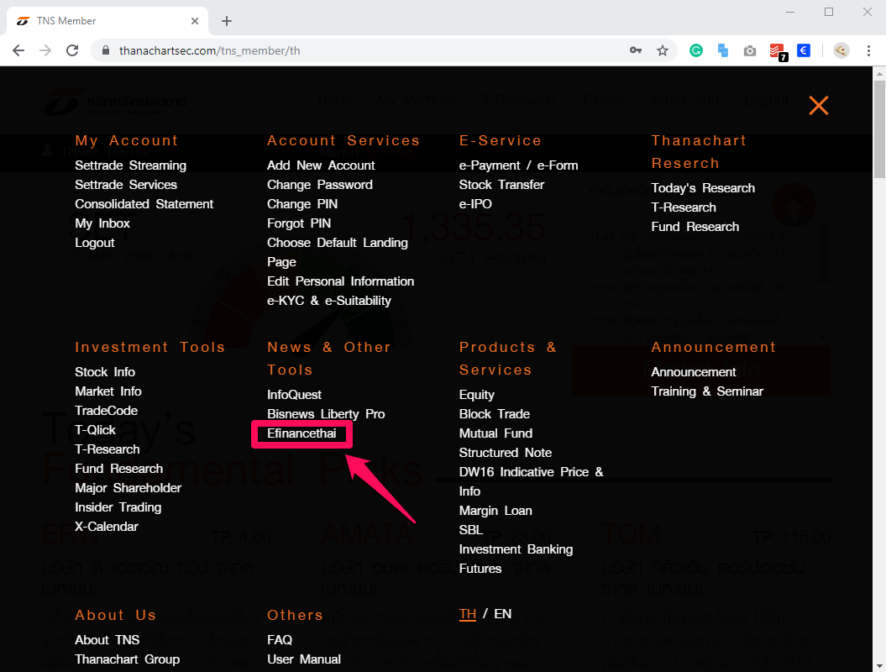Open saved password key icon
This screenshot has height=672, width=886.
tap(636, 51)
